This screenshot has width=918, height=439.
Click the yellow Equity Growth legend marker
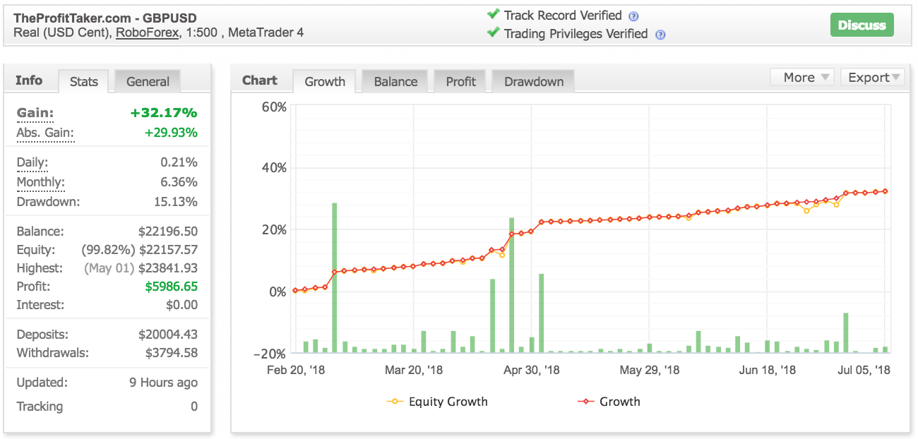tap(395, 402)
